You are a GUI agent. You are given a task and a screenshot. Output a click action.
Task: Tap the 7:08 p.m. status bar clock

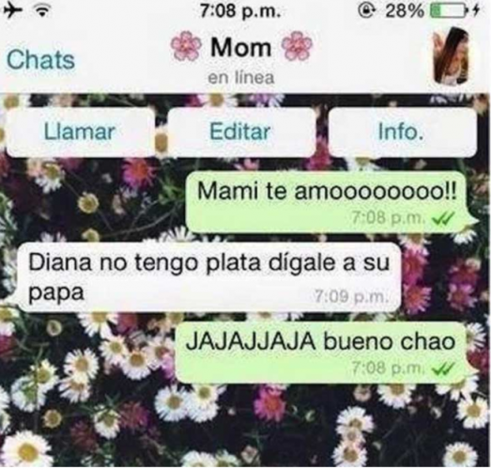pyautogui.click(x=240, y=11)
